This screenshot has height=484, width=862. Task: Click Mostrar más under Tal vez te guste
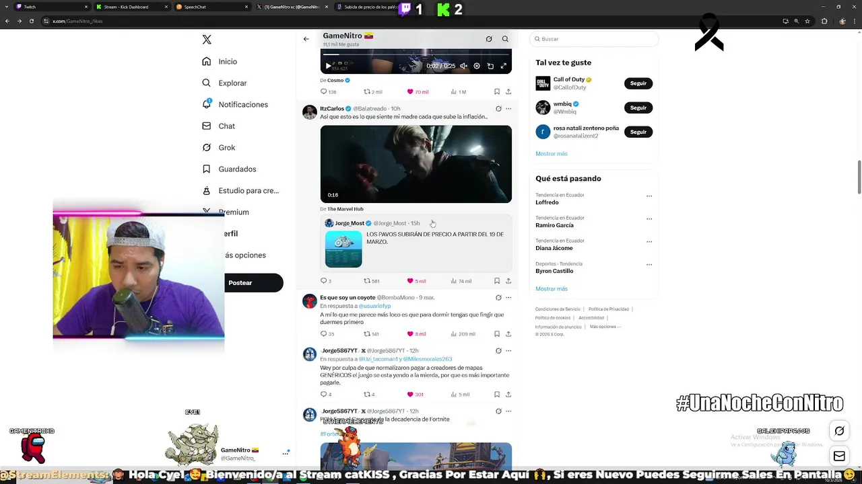pos(552,153)
